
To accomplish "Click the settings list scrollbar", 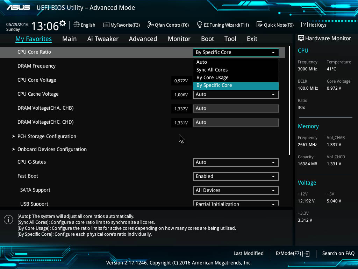I will pyautogui.click(x=289, y=100).
